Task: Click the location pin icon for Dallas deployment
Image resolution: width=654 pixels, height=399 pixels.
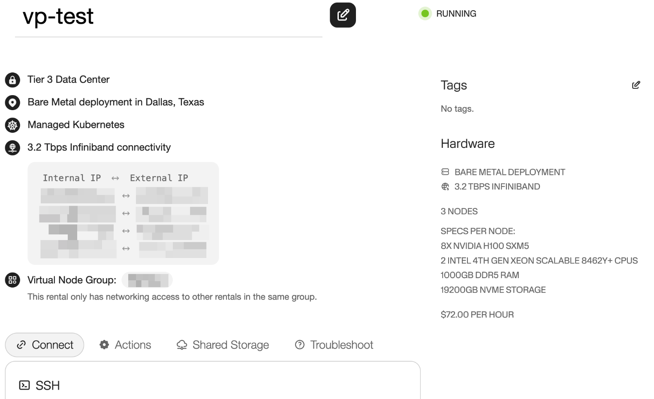Action: (12, 102)
